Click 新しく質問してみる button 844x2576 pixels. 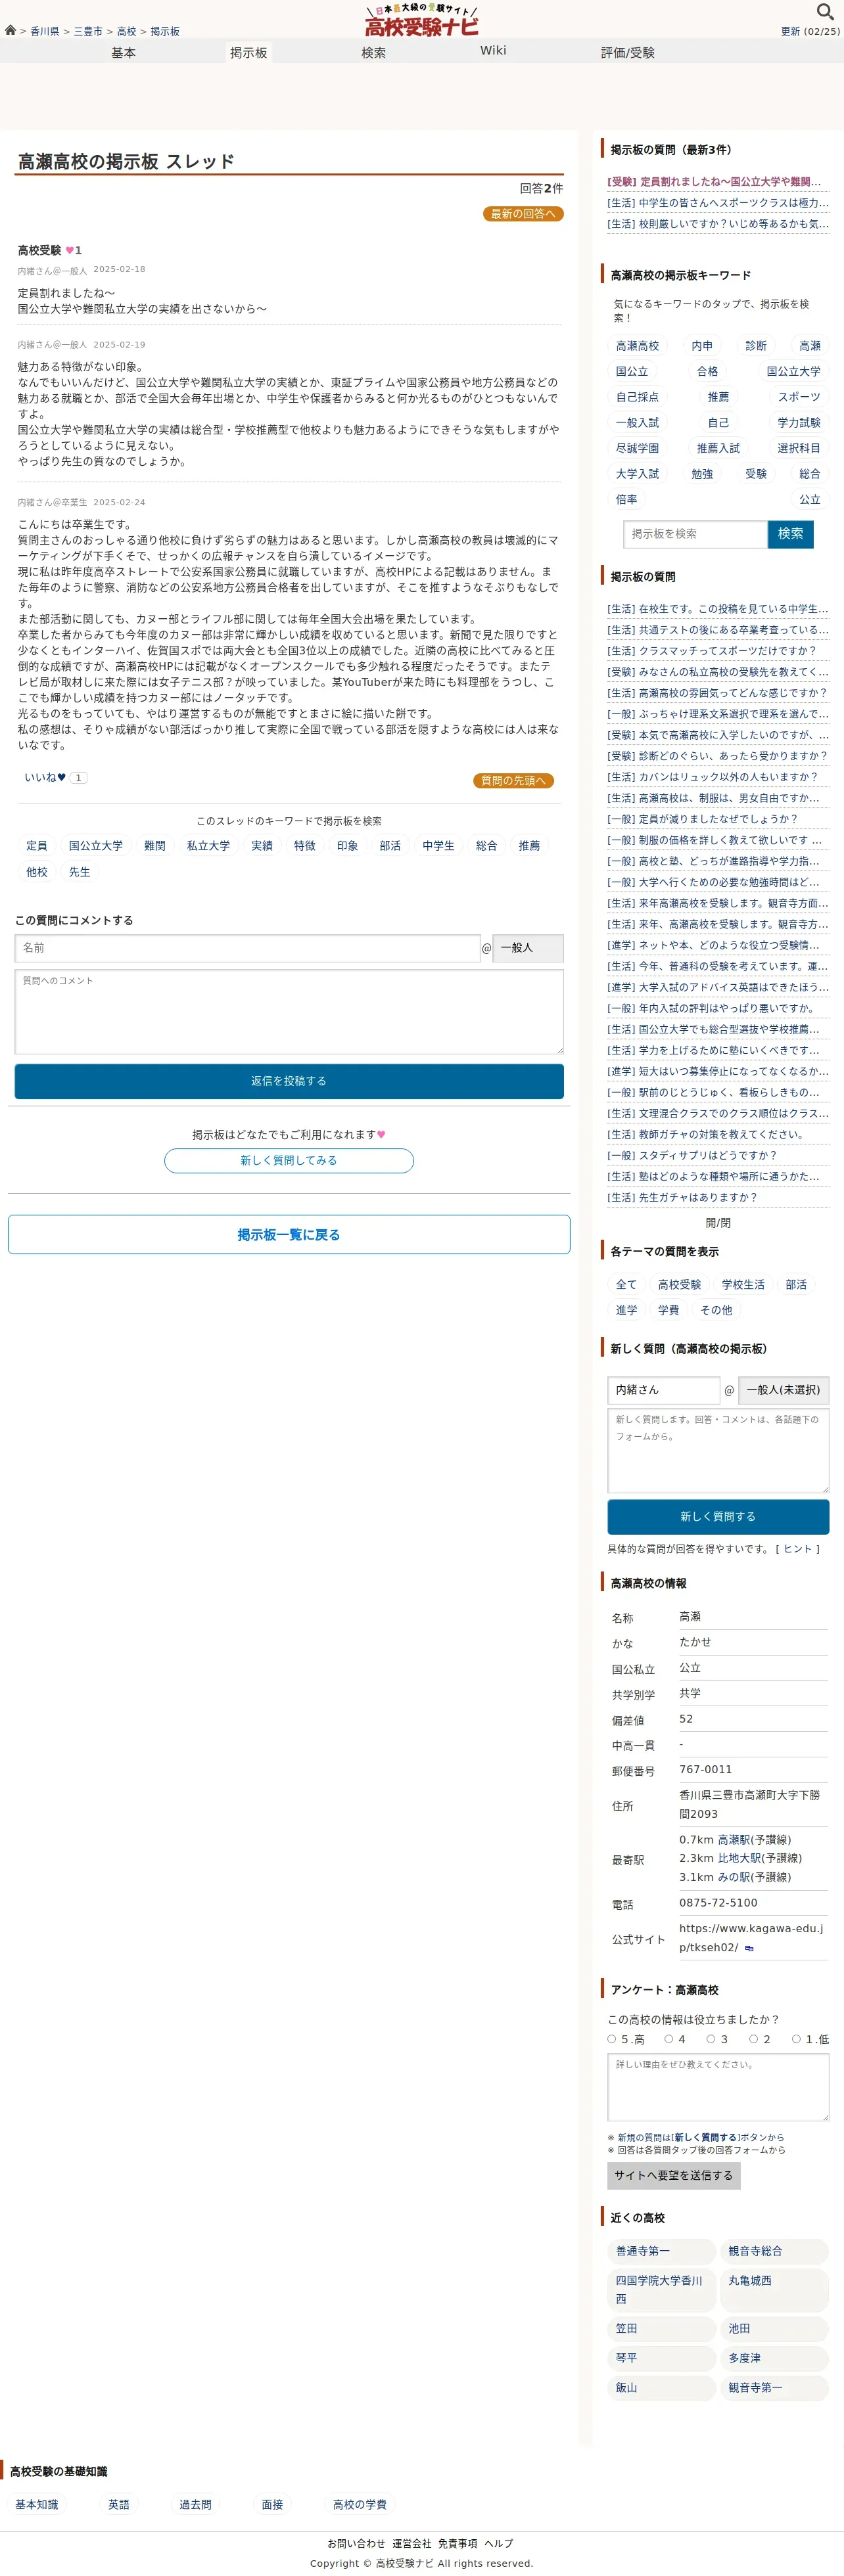tap(289, 1161)
